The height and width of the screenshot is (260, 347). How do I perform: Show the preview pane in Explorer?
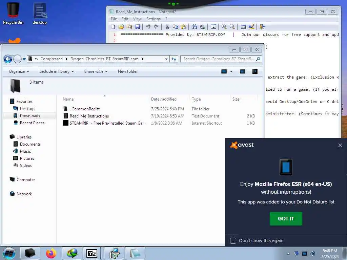243,71
